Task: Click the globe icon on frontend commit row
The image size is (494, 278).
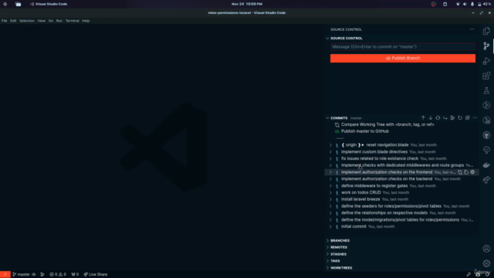Action: [472, 172]
